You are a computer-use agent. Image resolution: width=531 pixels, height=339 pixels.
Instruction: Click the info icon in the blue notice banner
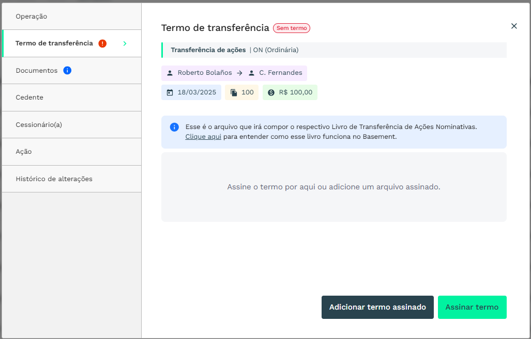coord(174,127)
